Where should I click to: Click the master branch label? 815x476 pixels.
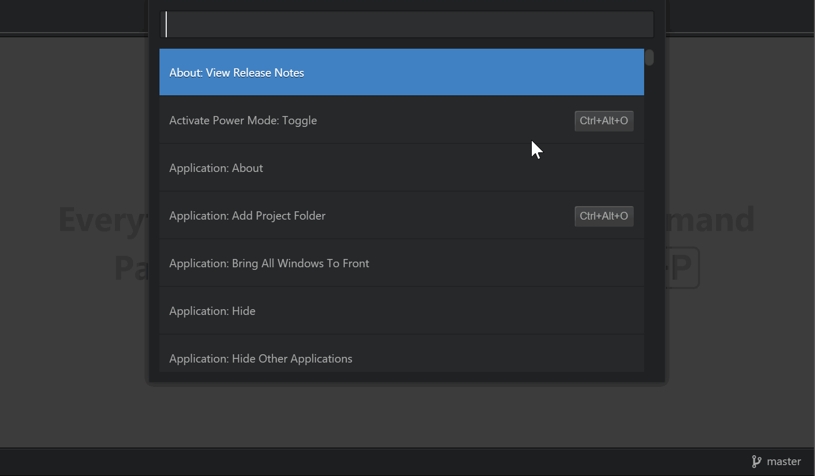pyautogui.click(x=783, y=461)
